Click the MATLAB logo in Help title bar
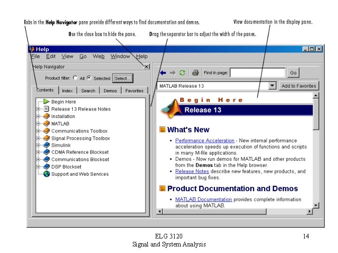 (32, 49)
